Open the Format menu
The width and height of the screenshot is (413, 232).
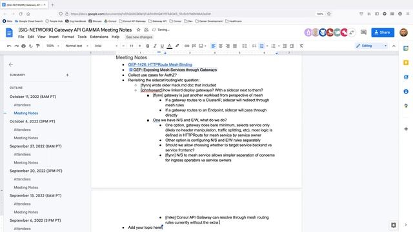[68, 37]
